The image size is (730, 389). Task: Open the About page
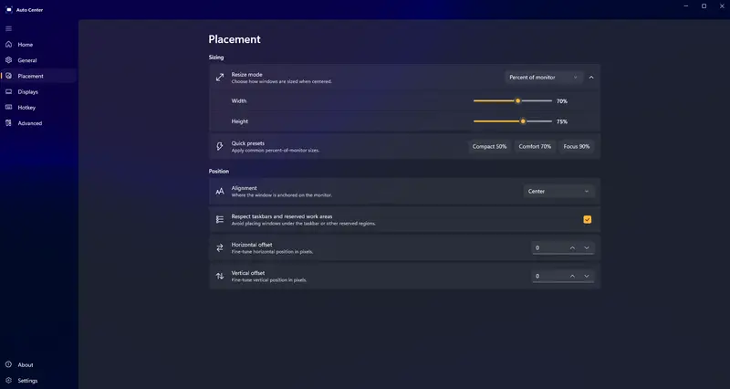click(39, 364)
